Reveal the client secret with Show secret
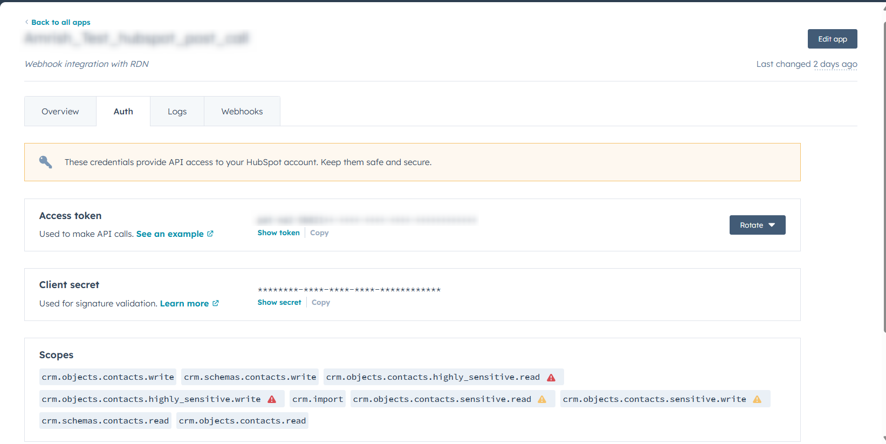This screenshot has height=444, width=886. (x=279, y=302)
